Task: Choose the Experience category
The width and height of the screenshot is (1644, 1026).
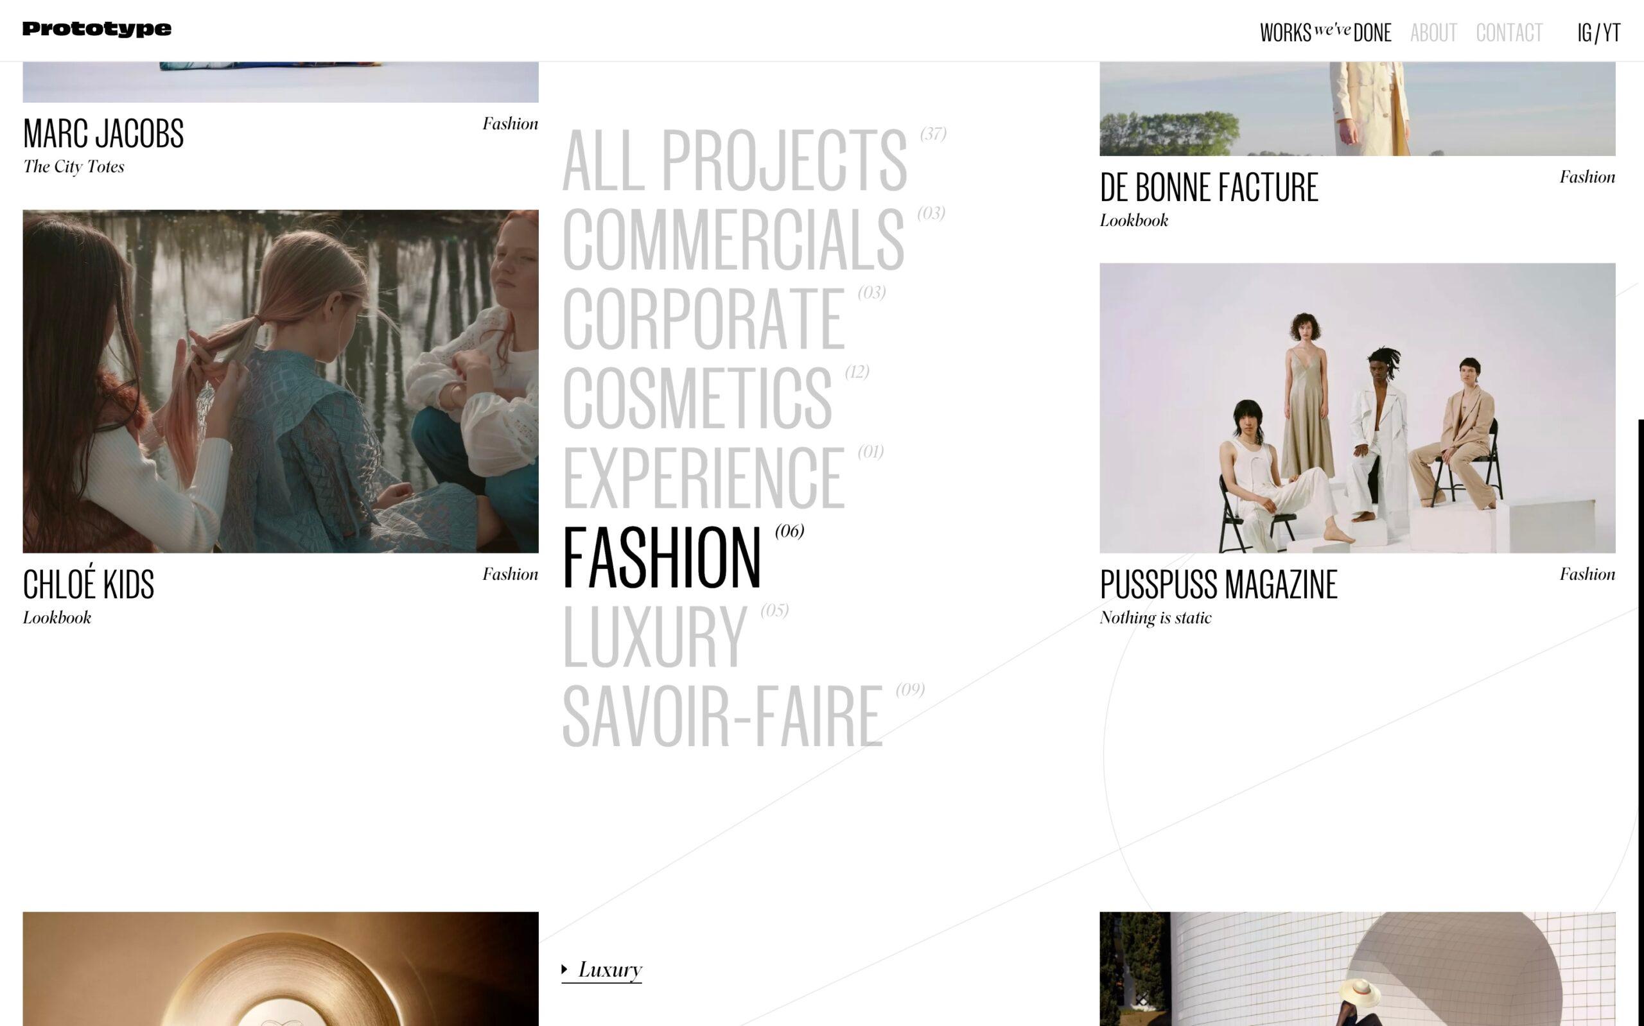Action: (703, 479)
